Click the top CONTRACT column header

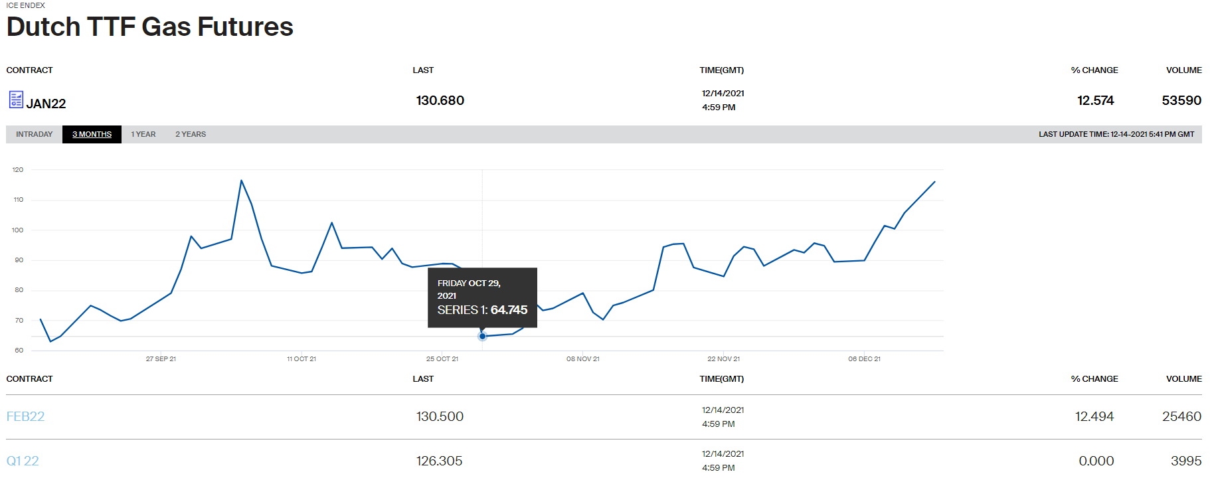[29, 70]
